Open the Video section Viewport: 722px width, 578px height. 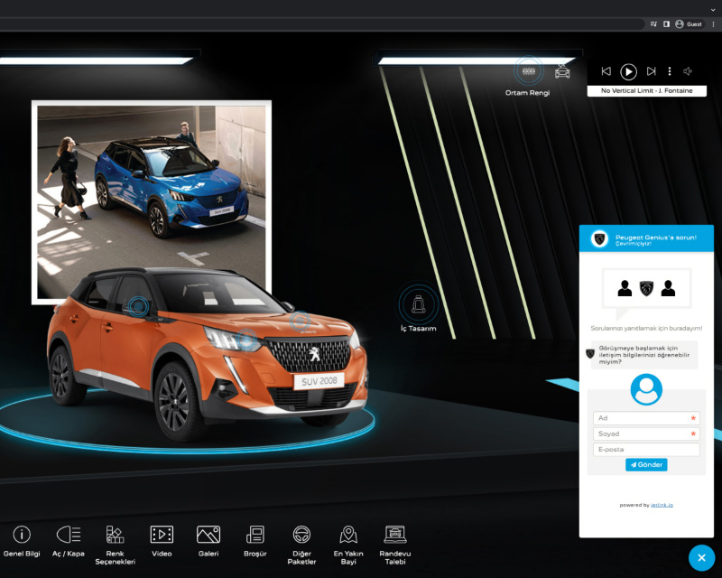pos(162,535)
